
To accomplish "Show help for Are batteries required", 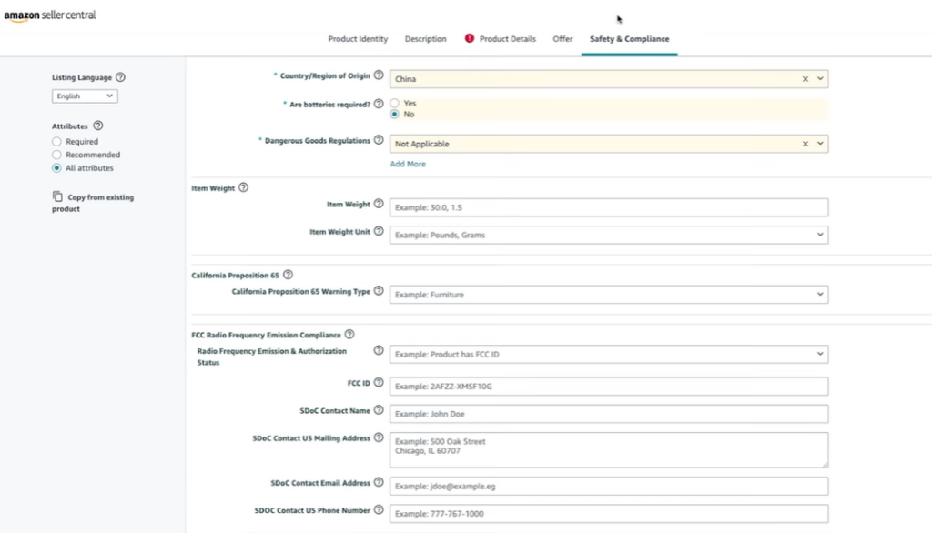I will (379, 104).
